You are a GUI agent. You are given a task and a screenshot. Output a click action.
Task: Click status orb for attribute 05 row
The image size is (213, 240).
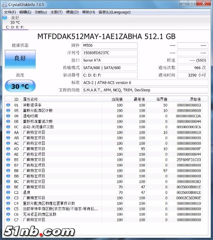[x=8, y=111]
